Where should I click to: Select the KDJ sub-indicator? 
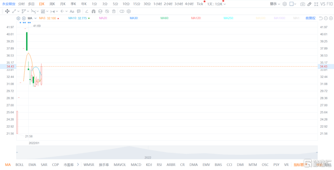149,165
